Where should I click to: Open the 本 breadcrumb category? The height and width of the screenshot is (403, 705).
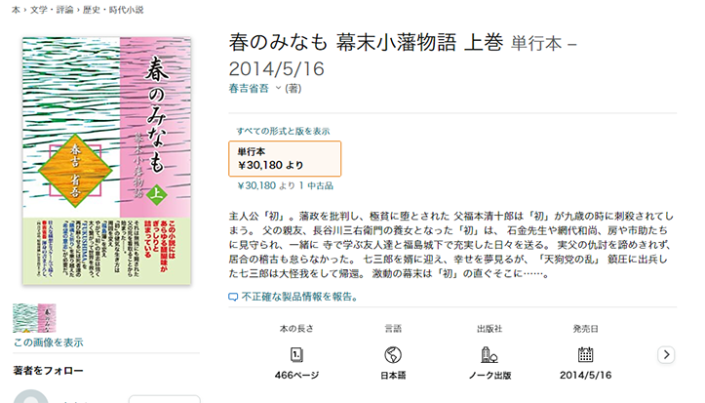16,10
